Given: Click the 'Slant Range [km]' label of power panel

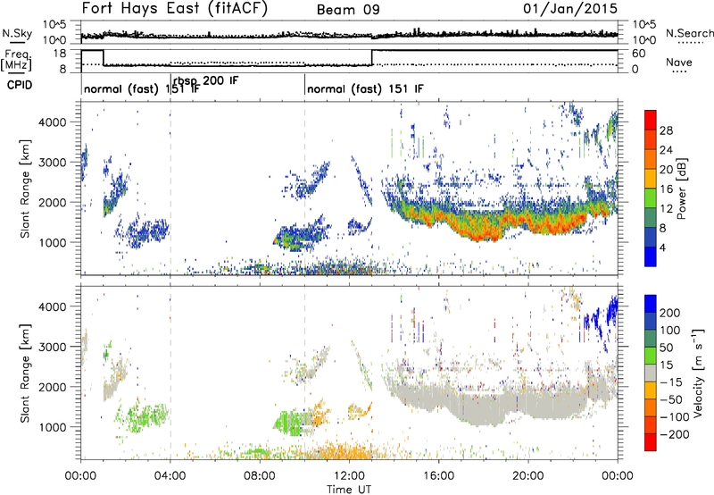Looking at the screenshot, I should click(x=25, y=189).
